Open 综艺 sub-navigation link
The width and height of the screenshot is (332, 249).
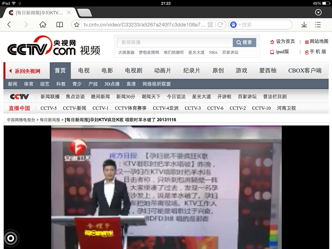pyautogui.click(x=45, y=84)
